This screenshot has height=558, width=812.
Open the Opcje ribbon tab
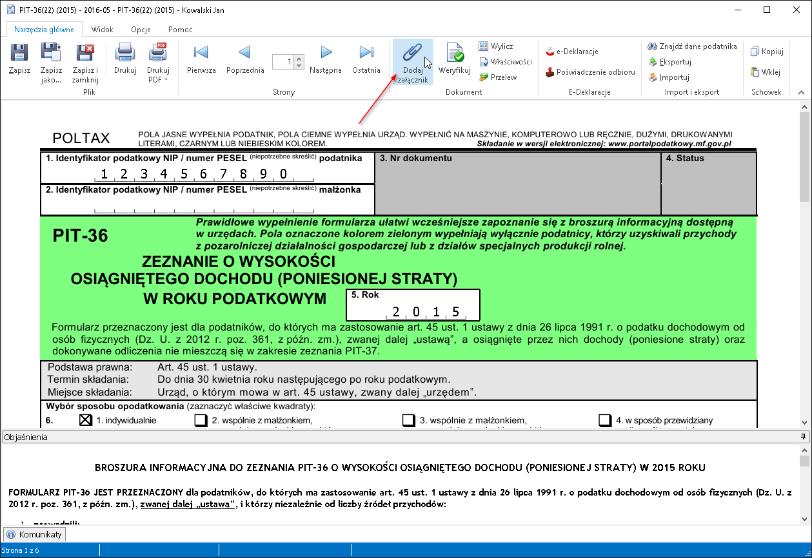pos(141,30)
